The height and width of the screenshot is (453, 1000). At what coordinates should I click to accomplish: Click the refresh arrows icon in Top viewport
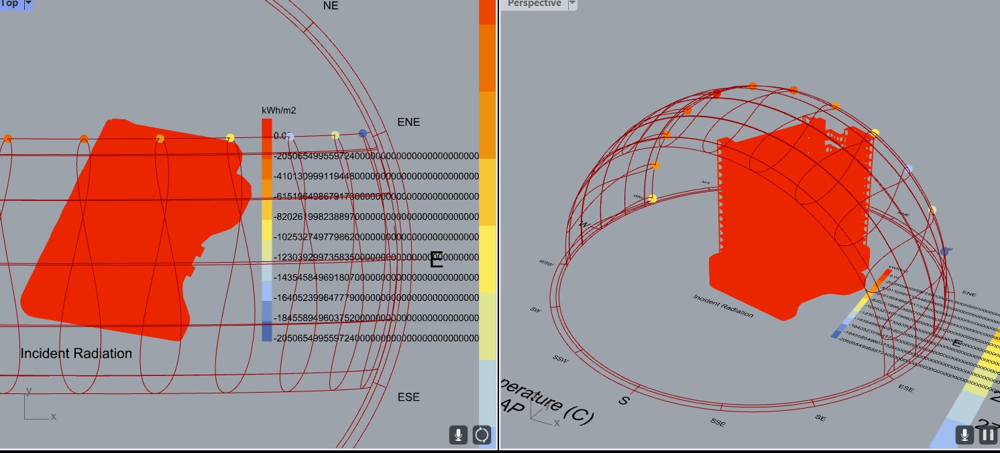click(x=482, y=435)
